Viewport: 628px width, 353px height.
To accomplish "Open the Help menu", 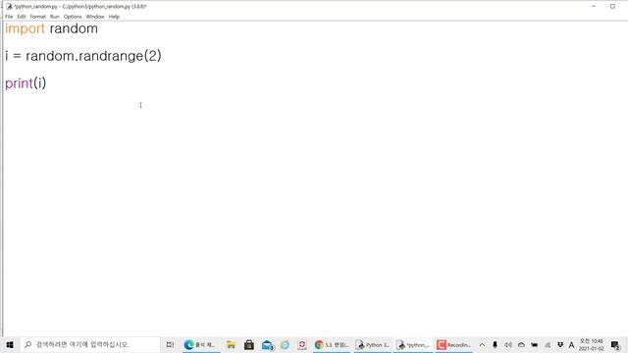I will (114, 17).
